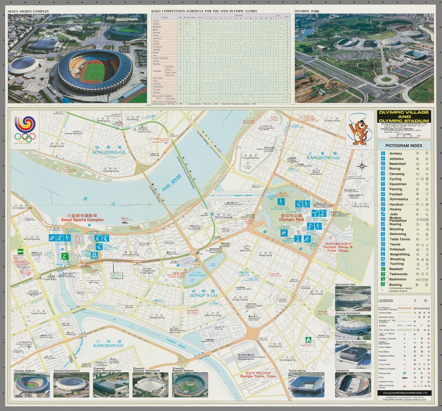Image resolution: width=442 pixels, height=411 pixels.
Task: Click the Judo pictogram in the index
Action: pyautogui.click(x=383, y=214)
